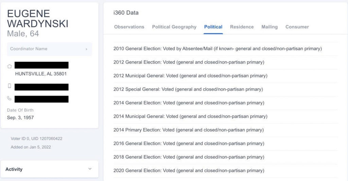
Task: Select the Political tab
Action: click(x=213, y=27)
